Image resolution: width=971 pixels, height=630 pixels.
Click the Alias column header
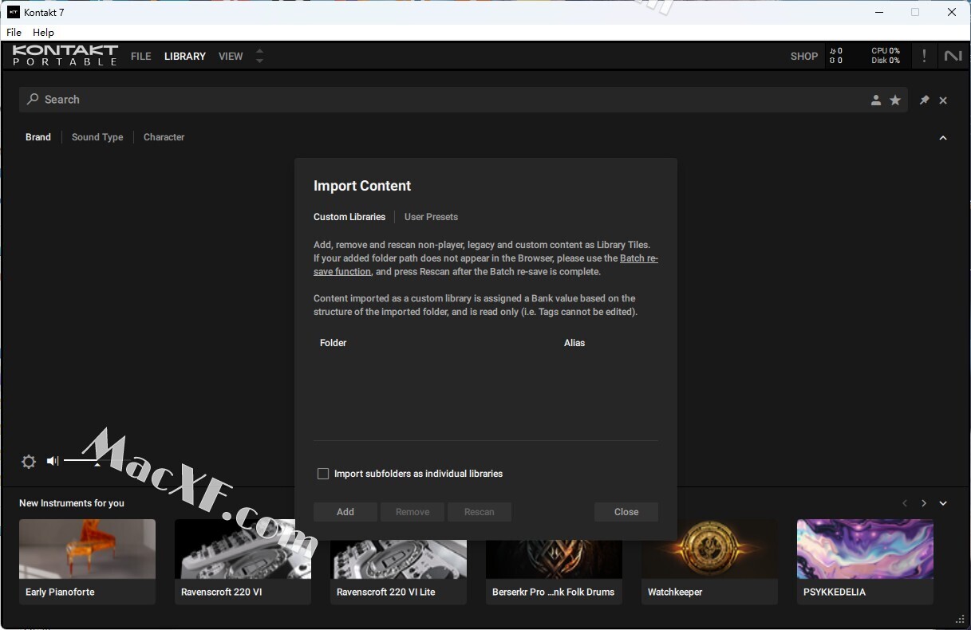[x=574, y=343]
